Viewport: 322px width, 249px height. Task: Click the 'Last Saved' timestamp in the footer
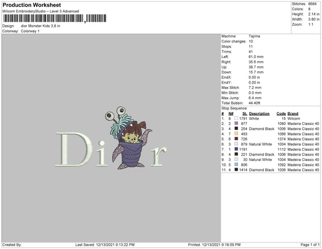click(105, 245)
